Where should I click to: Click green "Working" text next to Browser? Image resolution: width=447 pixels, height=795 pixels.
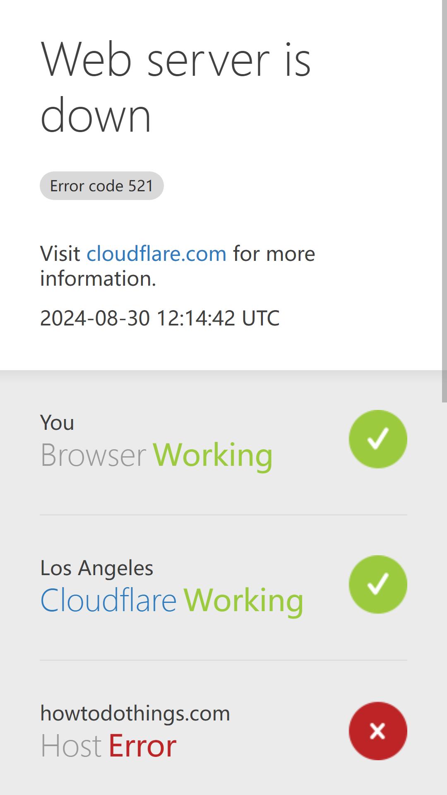213,455
